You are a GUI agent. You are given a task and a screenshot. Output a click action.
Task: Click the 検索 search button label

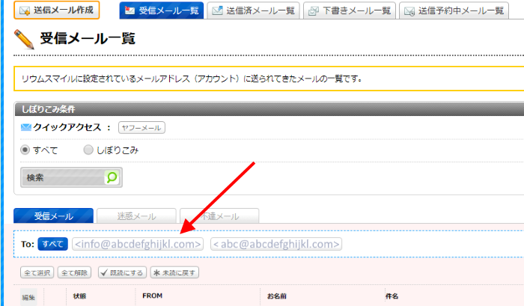[x=35, y=178]
